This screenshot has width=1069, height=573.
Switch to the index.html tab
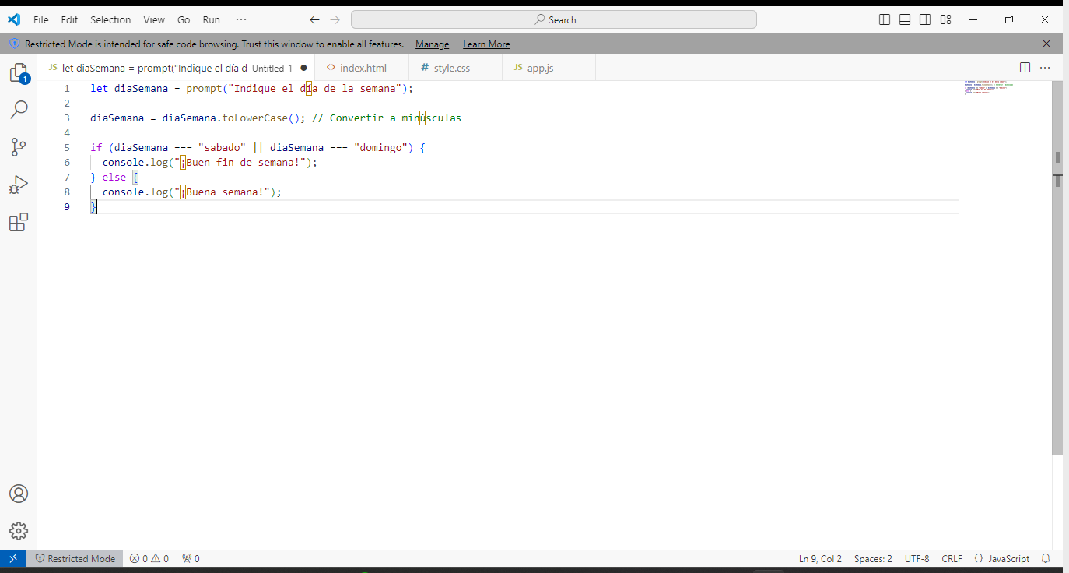[362, 68]
